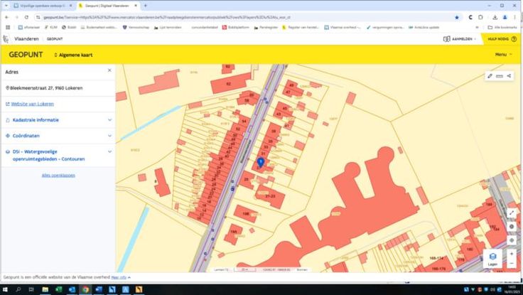This screenshot has width=523, height=295.
Task: Open the Menu dropdown in yellow header
Action: click(x=503, y=54)
